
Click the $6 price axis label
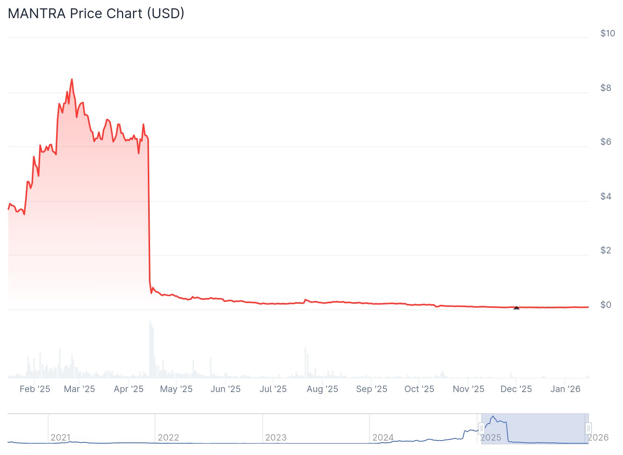click(606, 142)
